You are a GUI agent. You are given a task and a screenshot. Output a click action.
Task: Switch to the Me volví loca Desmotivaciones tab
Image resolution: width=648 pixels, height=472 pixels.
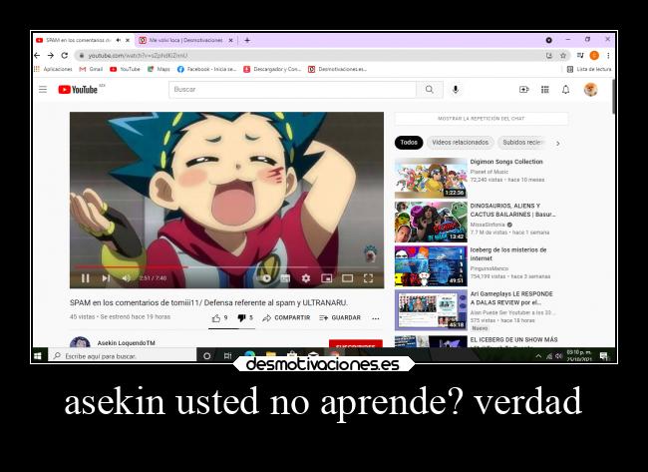pyautogui.click(x=185, y=40)
